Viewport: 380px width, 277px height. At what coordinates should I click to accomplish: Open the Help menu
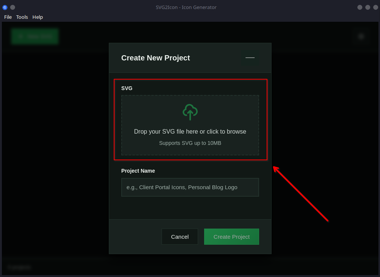(38, 17)
